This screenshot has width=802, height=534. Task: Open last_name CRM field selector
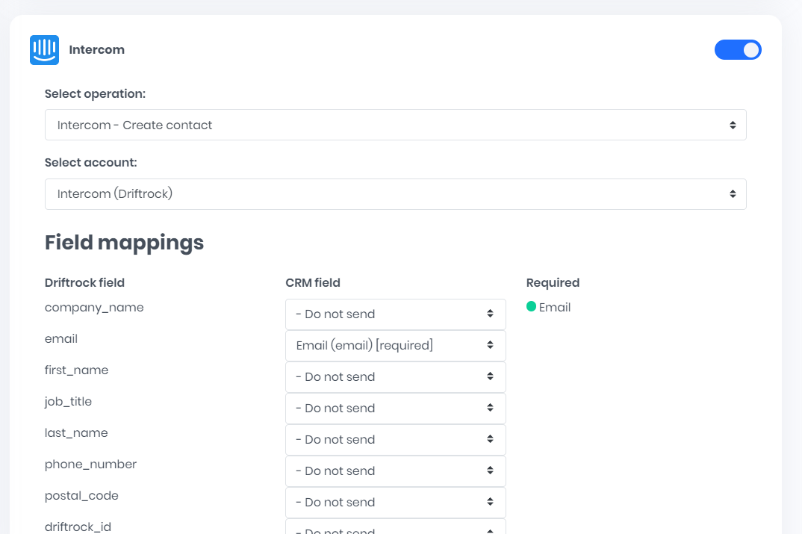[x=395, y=440]
